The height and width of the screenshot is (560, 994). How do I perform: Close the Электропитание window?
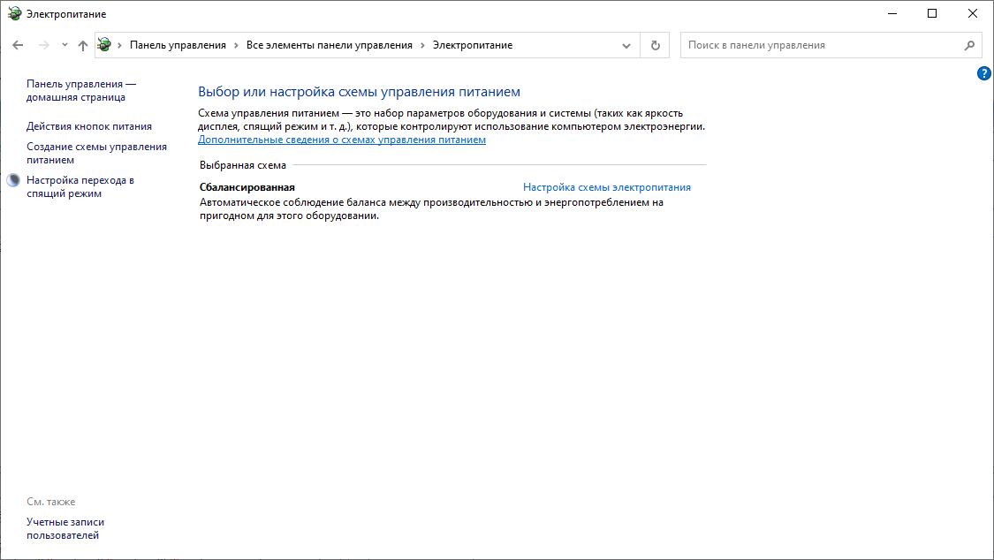pos(973,13)
